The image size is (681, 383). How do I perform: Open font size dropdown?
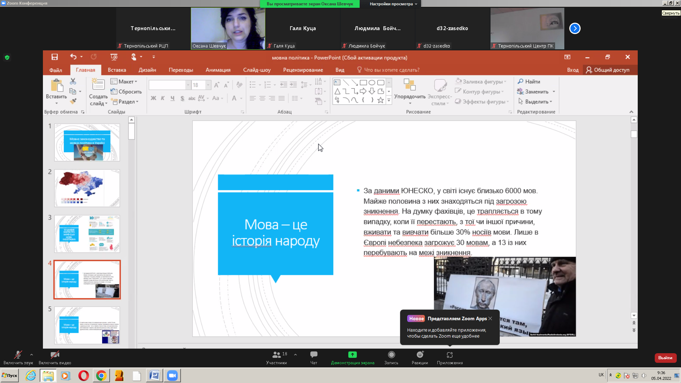[x=208, y=85]
